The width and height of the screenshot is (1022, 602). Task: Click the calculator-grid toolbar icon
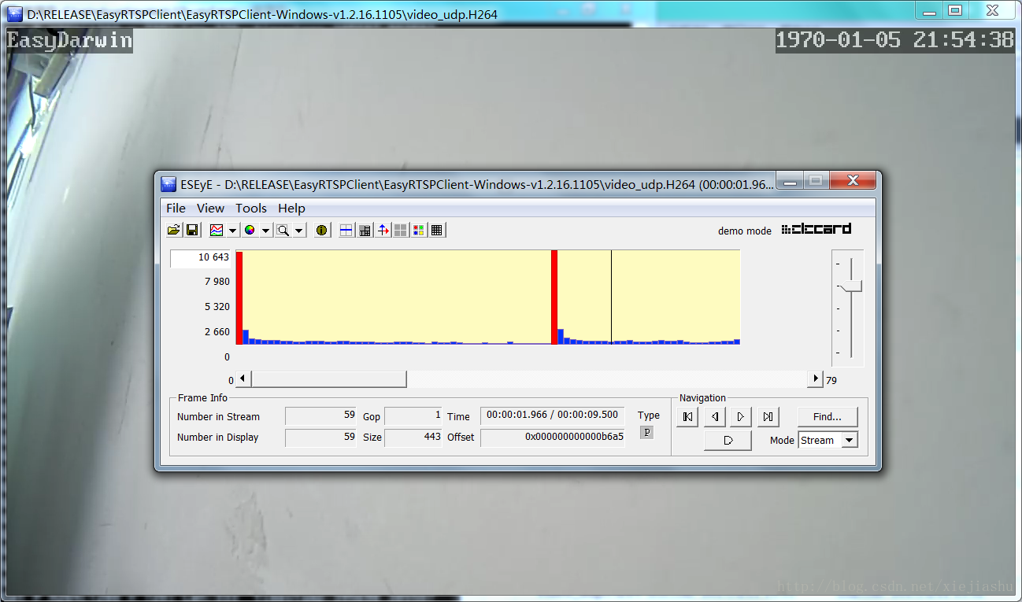(365, 230)
